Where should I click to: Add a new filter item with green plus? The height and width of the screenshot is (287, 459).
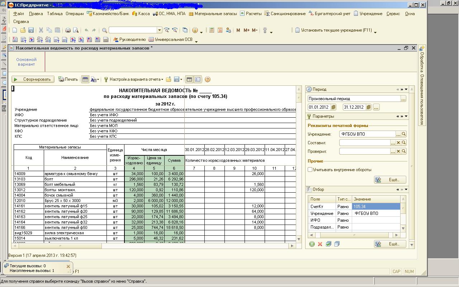point(312,244)
